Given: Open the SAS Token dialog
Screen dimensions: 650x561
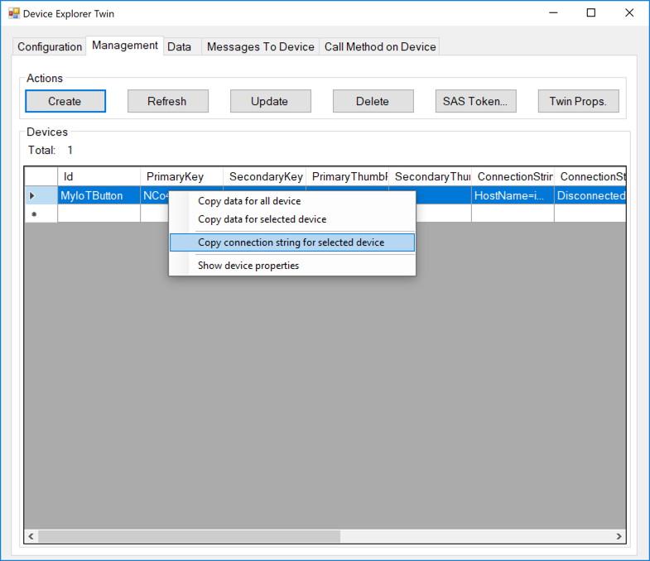Looking at the screenshot, I should (475, 101).
